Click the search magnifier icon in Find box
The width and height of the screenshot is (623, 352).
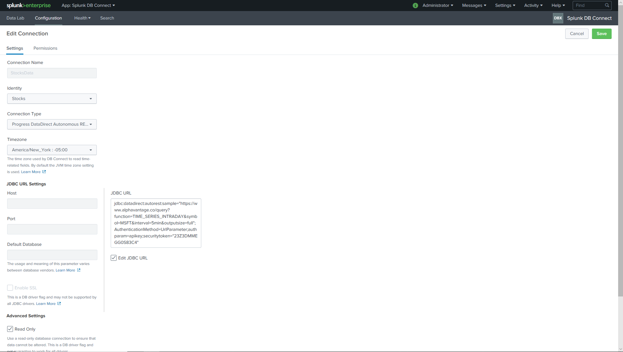(x=607, y=6)
